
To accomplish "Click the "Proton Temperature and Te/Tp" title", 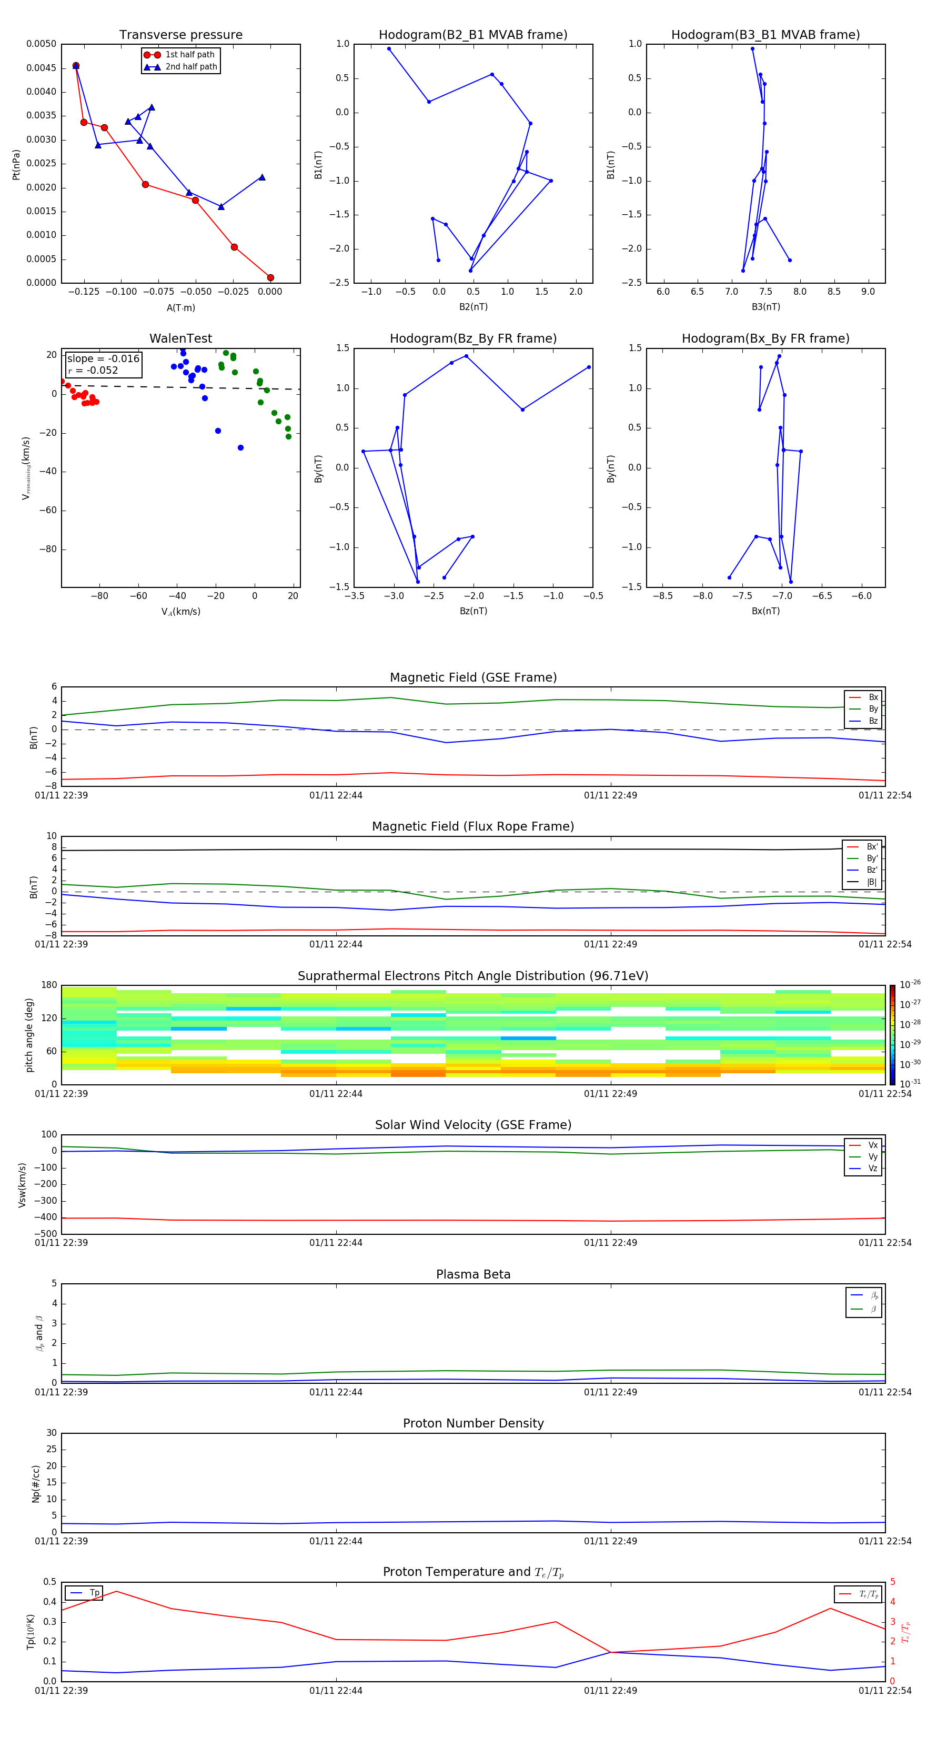I will [473, 1572].
